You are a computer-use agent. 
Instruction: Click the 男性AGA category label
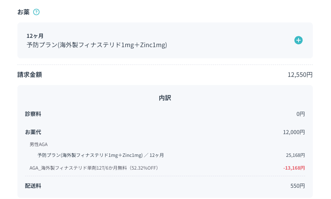tap(39, 145)
